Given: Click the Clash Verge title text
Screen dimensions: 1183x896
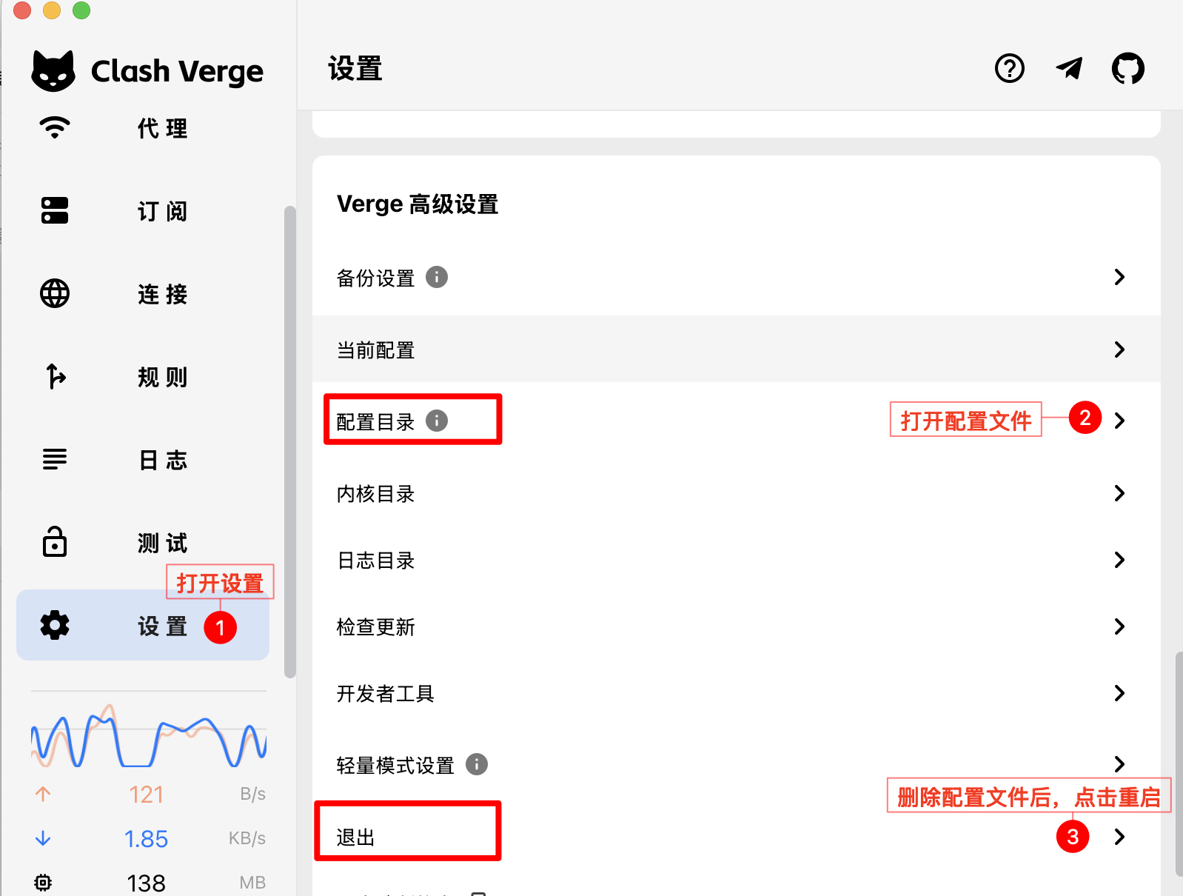Looking at the screenshot, I should click(x=177, y=71).
